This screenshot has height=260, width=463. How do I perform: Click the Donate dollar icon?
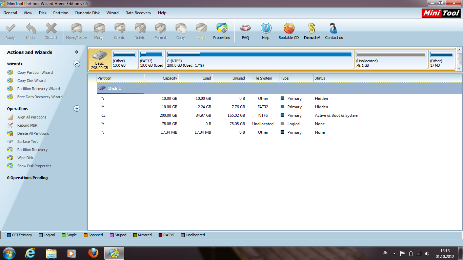(x=312, y=28)
